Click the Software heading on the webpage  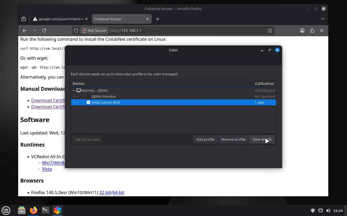click(35, 120)
